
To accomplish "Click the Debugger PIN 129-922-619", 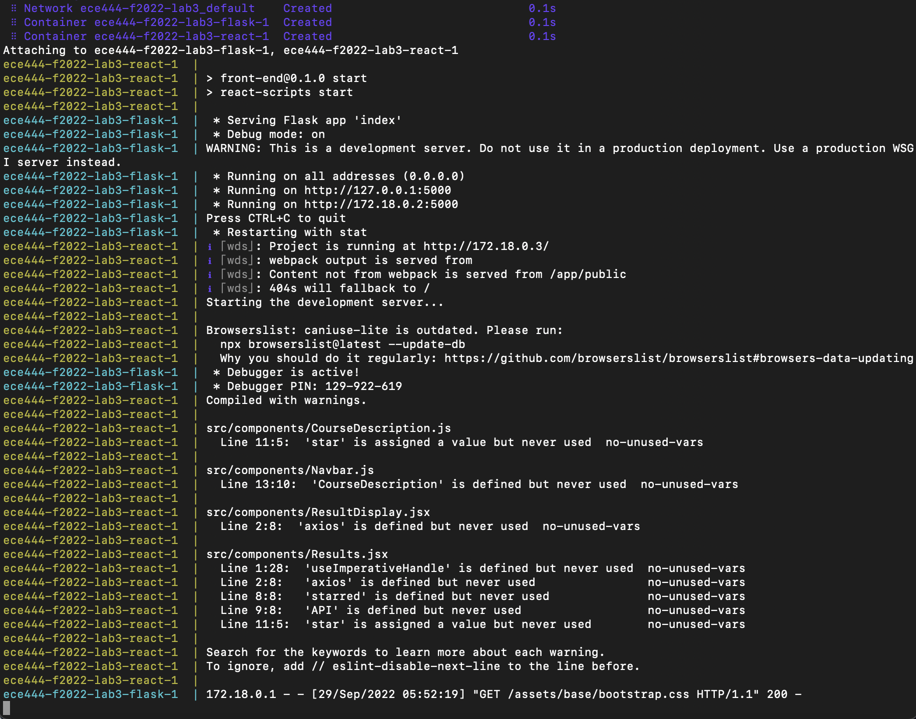I will click(x=363, y=386).
